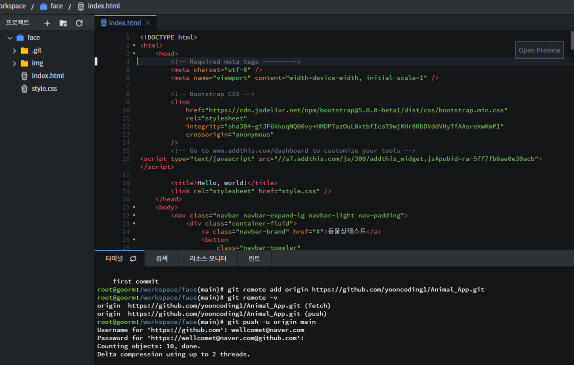Fold the nav tag at line 22
Viewport: 574px width, 365px height.
[x=134, y=216]
